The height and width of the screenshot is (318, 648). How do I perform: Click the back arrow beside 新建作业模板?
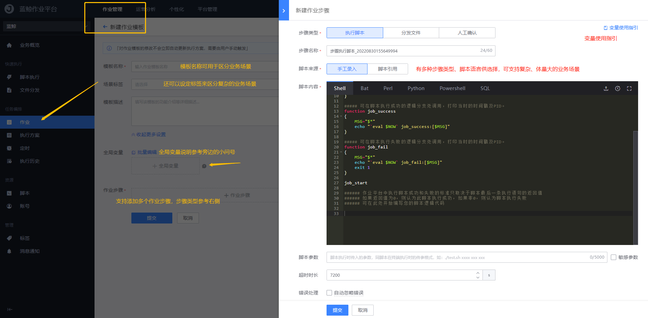[105, 27]
